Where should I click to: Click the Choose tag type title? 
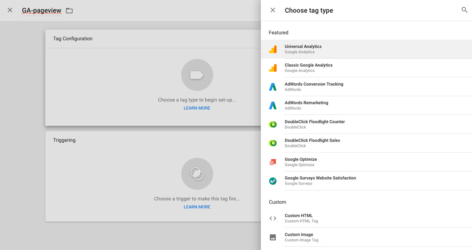[x=309, y=11]
